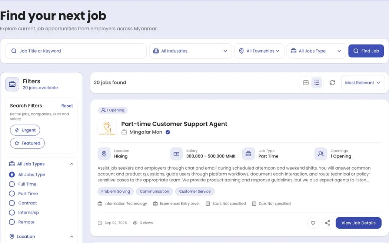
Task: Click 'Information Technology' text
Action: click(126, 204)
